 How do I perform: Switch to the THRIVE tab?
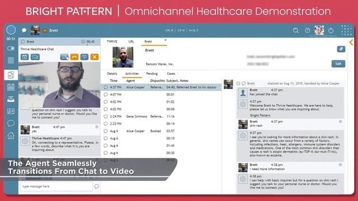pyautogui.click(x=112, y=41)
